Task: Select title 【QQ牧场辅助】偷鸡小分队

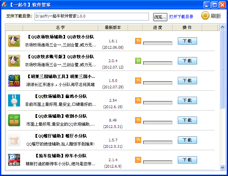Action: pyautogui.click(x=61, y=96)
